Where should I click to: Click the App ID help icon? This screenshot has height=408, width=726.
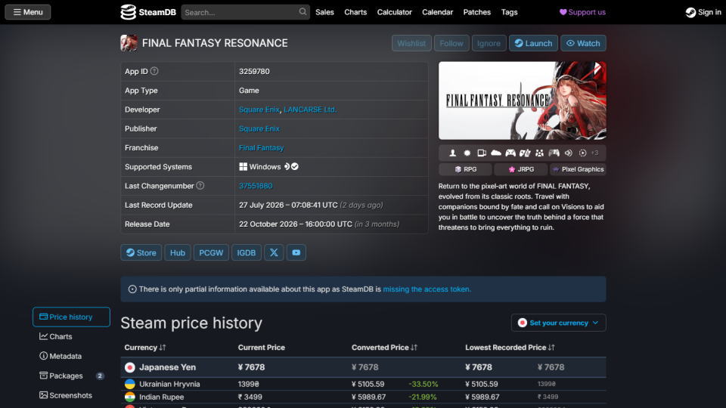[154, 71]
